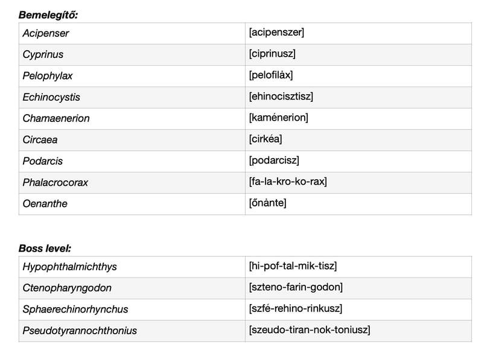Place cursor in the [ciprinusz] cell
The image size is (490, 362).
coord(272,54)
